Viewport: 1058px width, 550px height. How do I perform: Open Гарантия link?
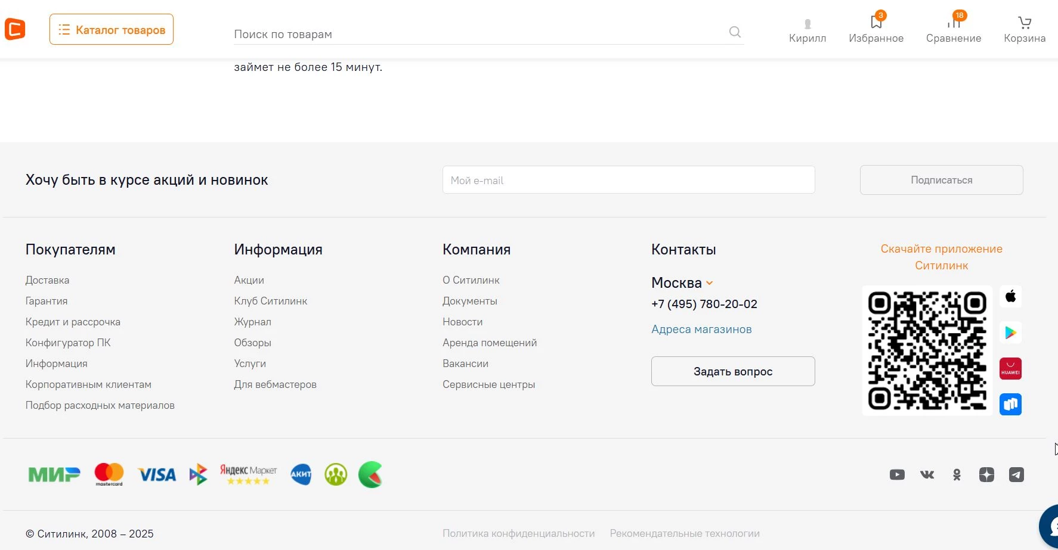[47, 301]
